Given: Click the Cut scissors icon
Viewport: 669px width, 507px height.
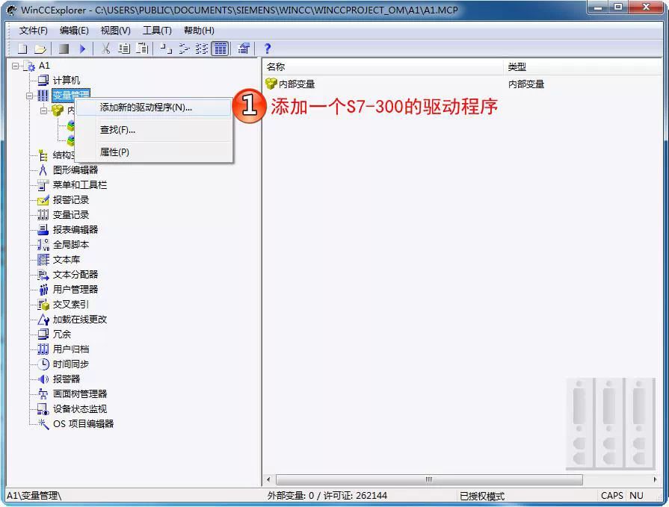Looking at the screenshot, I should 105,49.
